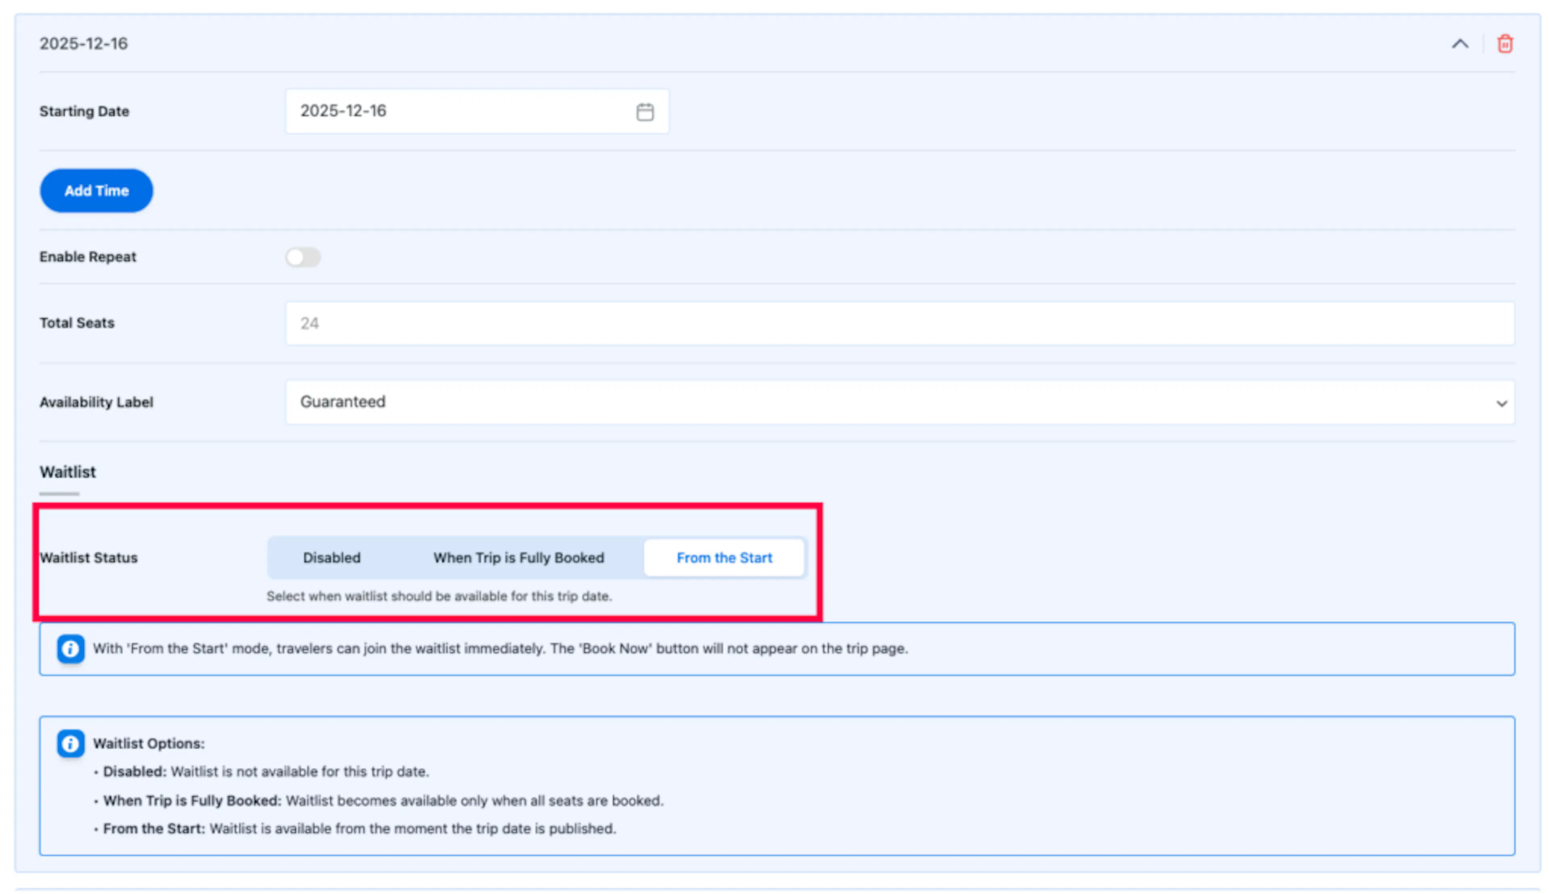Image resolution: width=1549 pixels, height=894 pixels.
Task: Focus the Total Seats input field
Action: pyautogui.click(x=900, y=323)
